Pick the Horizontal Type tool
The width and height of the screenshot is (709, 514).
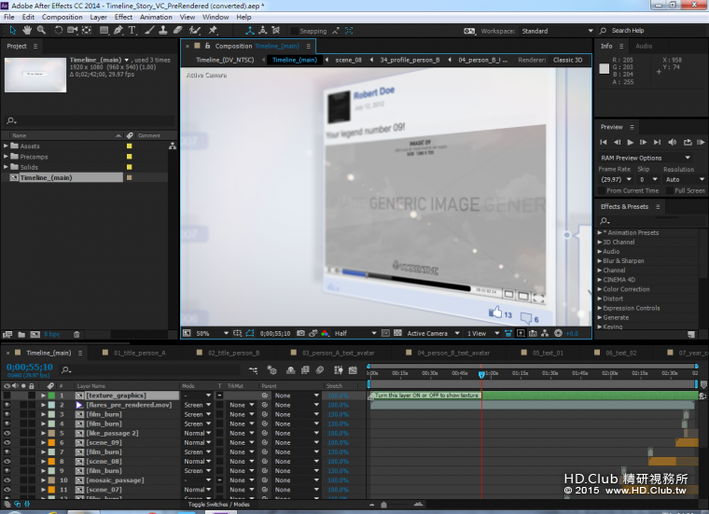point(132,31)
